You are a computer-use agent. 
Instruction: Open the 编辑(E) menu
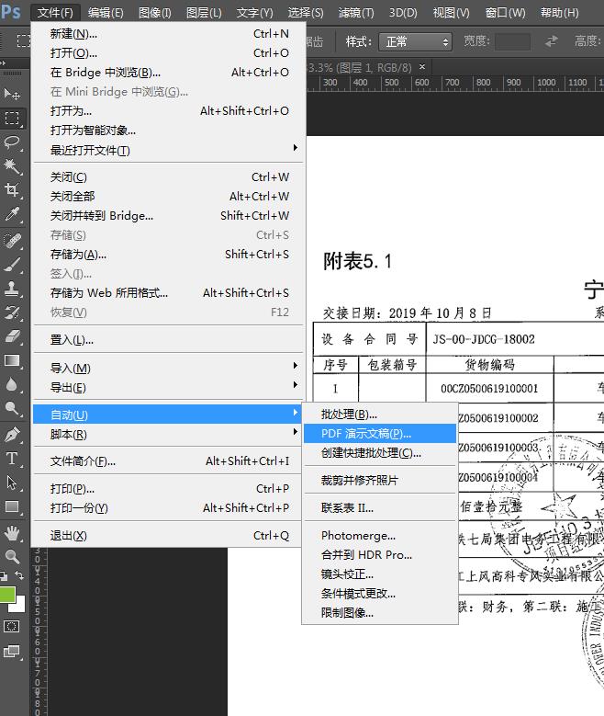point(106,12)
